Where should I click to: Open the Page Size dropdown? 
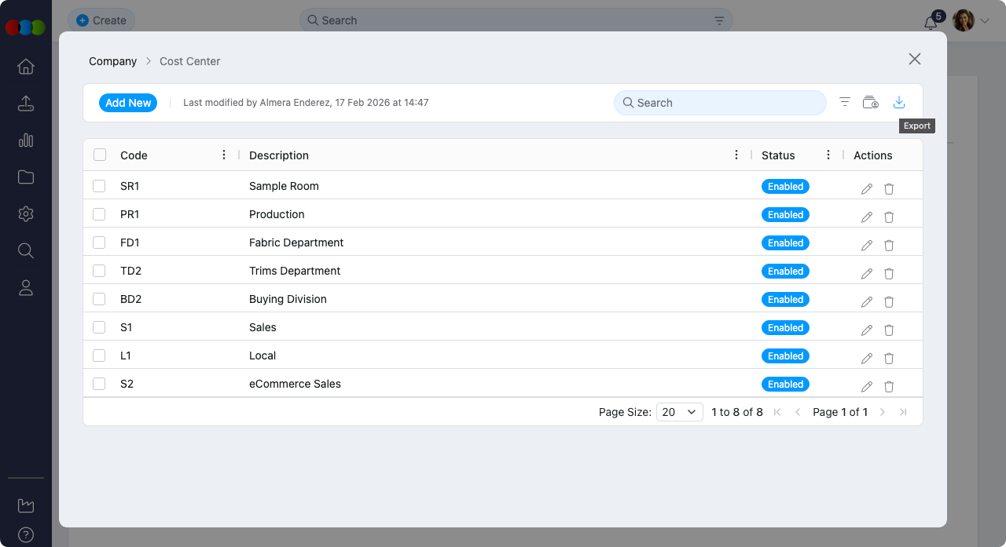click(679, 412)
